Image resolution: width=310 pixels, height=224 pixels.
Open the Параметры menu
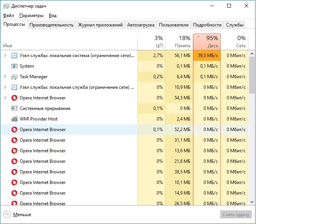pos(31,15)
